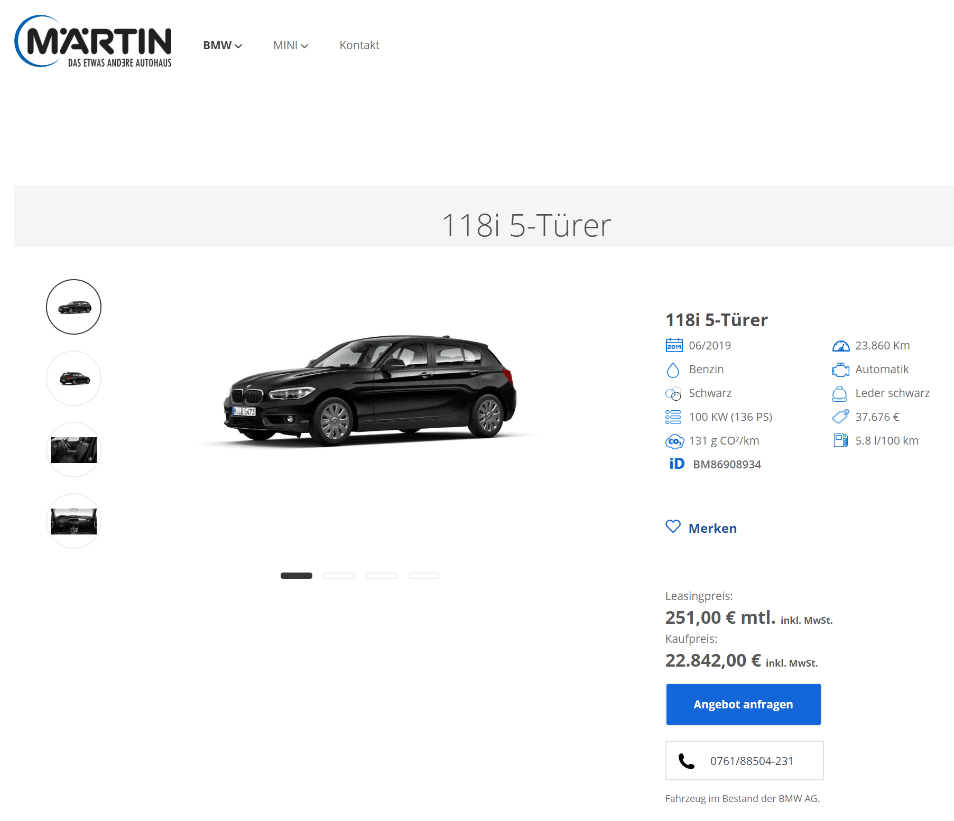954x821 pixels.
Task: Click the note Fahrzeug im Bestand der BMW AG
Action: pyautogui.click(x=743, y=798)
